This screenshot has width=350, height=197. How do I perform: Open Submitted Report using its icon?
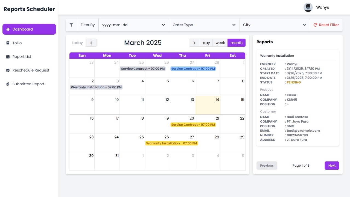8,84
